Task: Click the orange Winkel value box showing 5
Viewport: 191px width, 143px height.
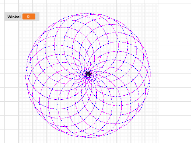Action: click(29, 17)
